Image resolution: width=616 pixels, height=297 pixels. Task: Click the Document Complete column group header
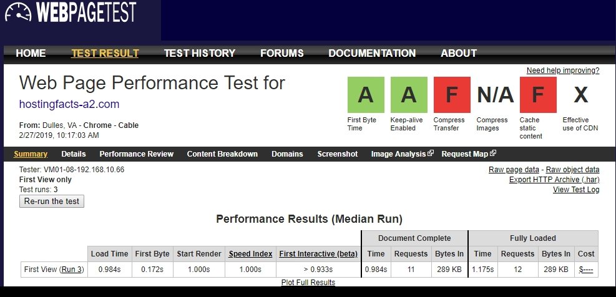(x=414, y=238)
